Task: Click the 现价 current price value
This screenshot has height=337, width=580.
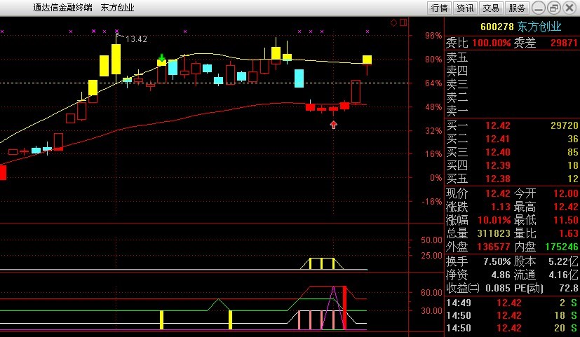Action: click(x=497, y=193)
